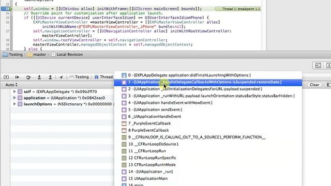
Task: Click the Simulate Location arrow icon
Action: coord(61,77)
